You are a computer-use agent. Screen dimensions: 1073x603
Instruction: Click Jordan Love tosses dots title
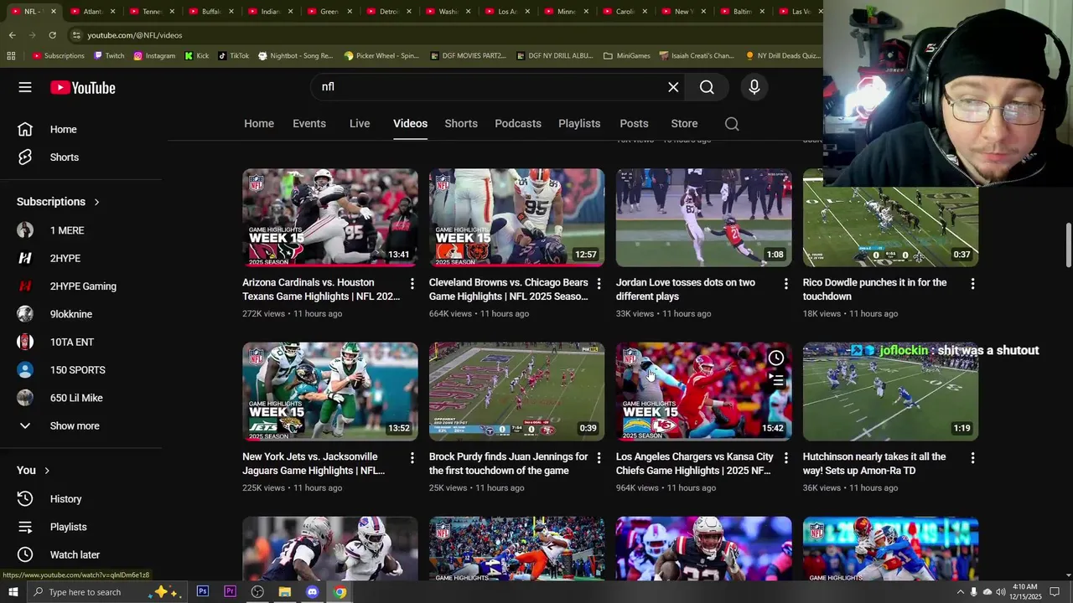[686, 290]
